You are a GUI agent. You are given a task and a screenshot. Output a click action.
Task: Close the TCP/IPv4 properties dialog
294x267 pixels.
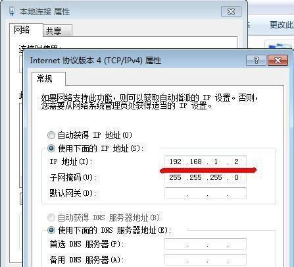click(x=278, y=60)
